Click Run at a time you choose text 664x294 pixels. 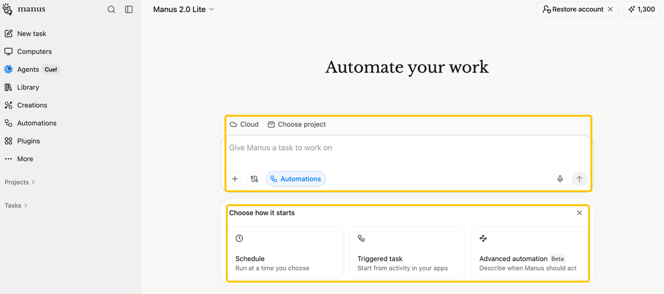coord(272,268)
